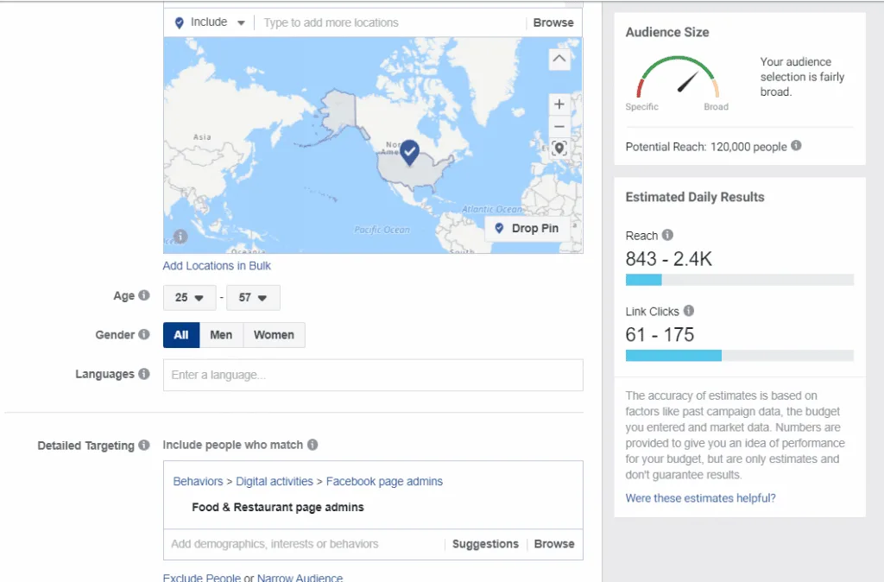This screenshot has height=582, width=884.
Task: Click the Reach estimate bar
Action: [740, 280]
